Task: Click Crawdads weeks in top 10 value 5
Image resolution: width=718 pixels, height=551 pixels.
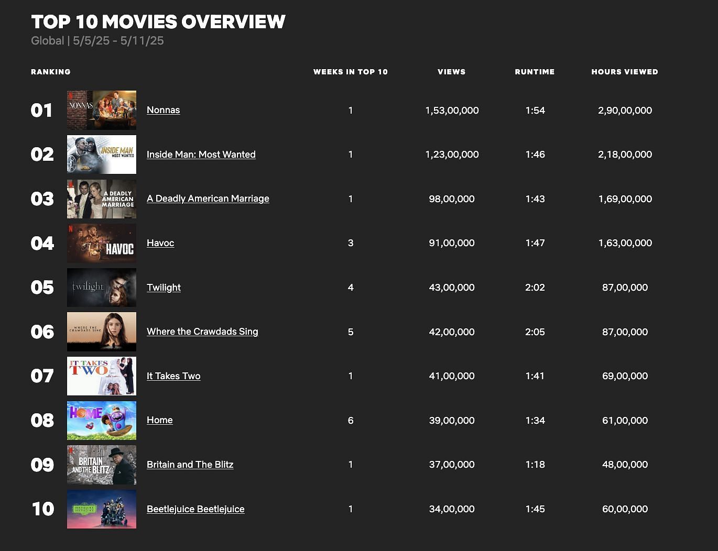Action: 351,332
